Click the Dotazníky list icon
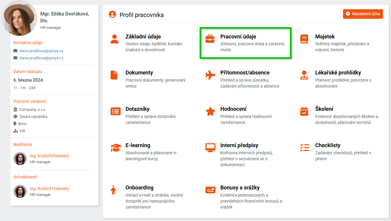391x221 pixels. point(115,111)
